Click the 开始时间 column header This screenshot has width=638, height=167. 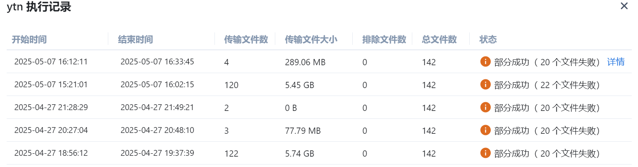coord(29,39)
